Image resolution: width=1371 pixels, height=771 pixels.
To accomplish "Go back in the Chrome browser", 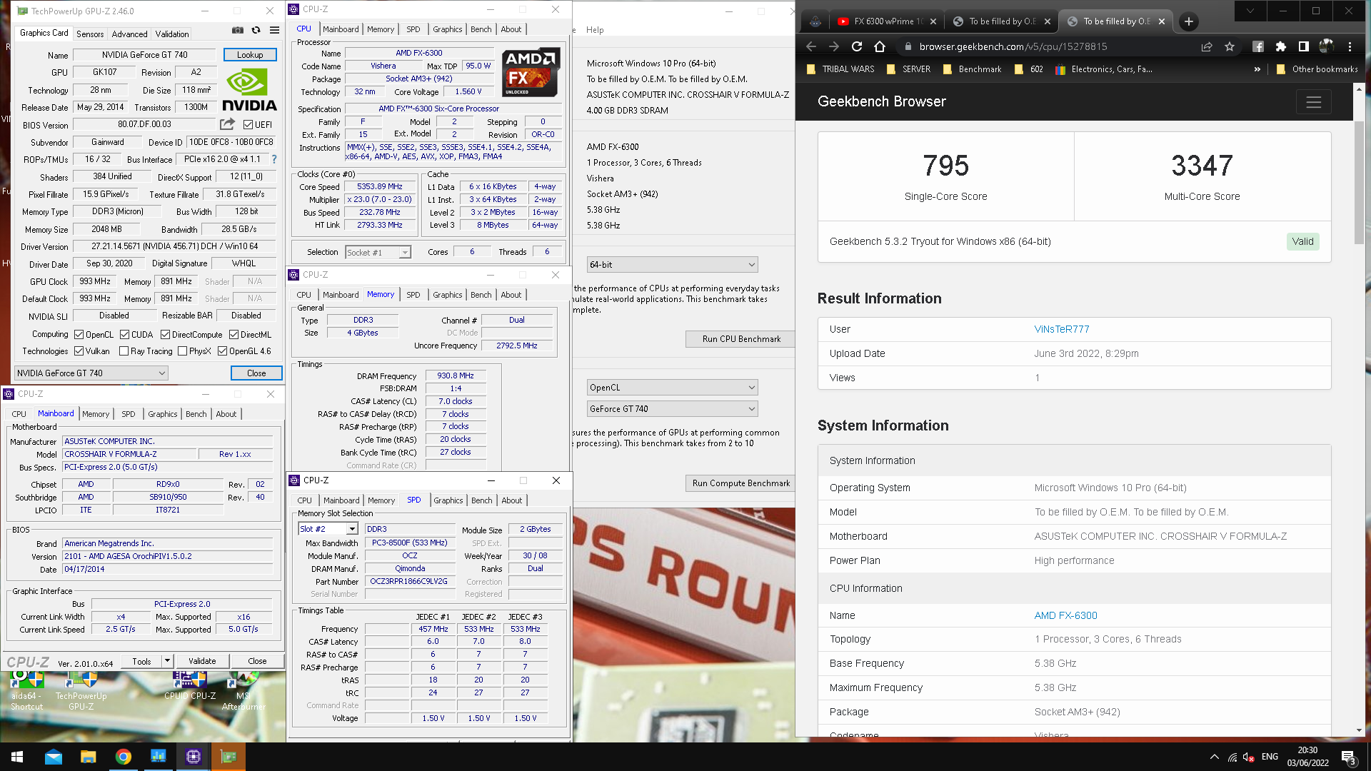I will [811, 46].
